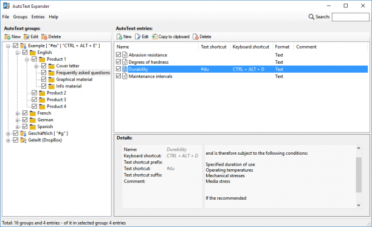Viewport: 372px width, 227px height.
Task: Expand the Cover letter node
Action: pyautogui.click(x=36, y=66)
